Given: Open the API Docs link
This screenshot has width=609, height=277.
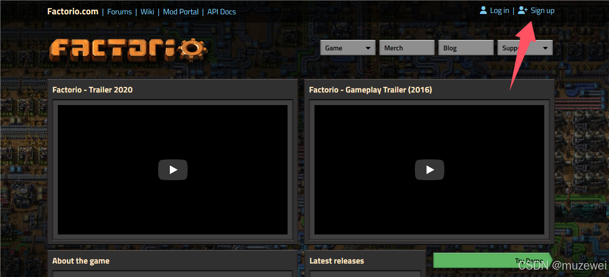Looking at the screenshot, I should 222,12.
